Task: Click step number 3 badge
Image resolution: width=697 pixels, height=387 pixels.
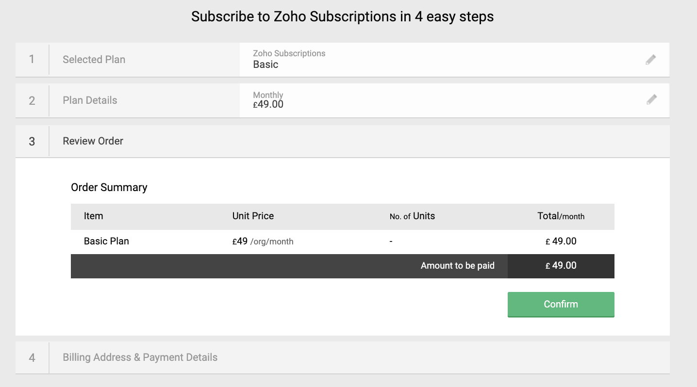Action: tap(32, 141)
